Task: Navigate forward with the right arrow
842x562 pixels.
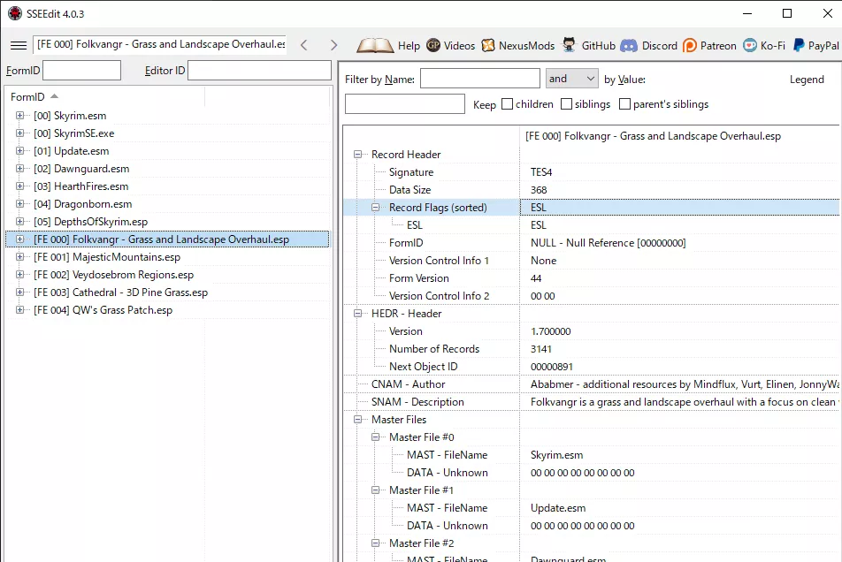Action: tap(333, 45)
